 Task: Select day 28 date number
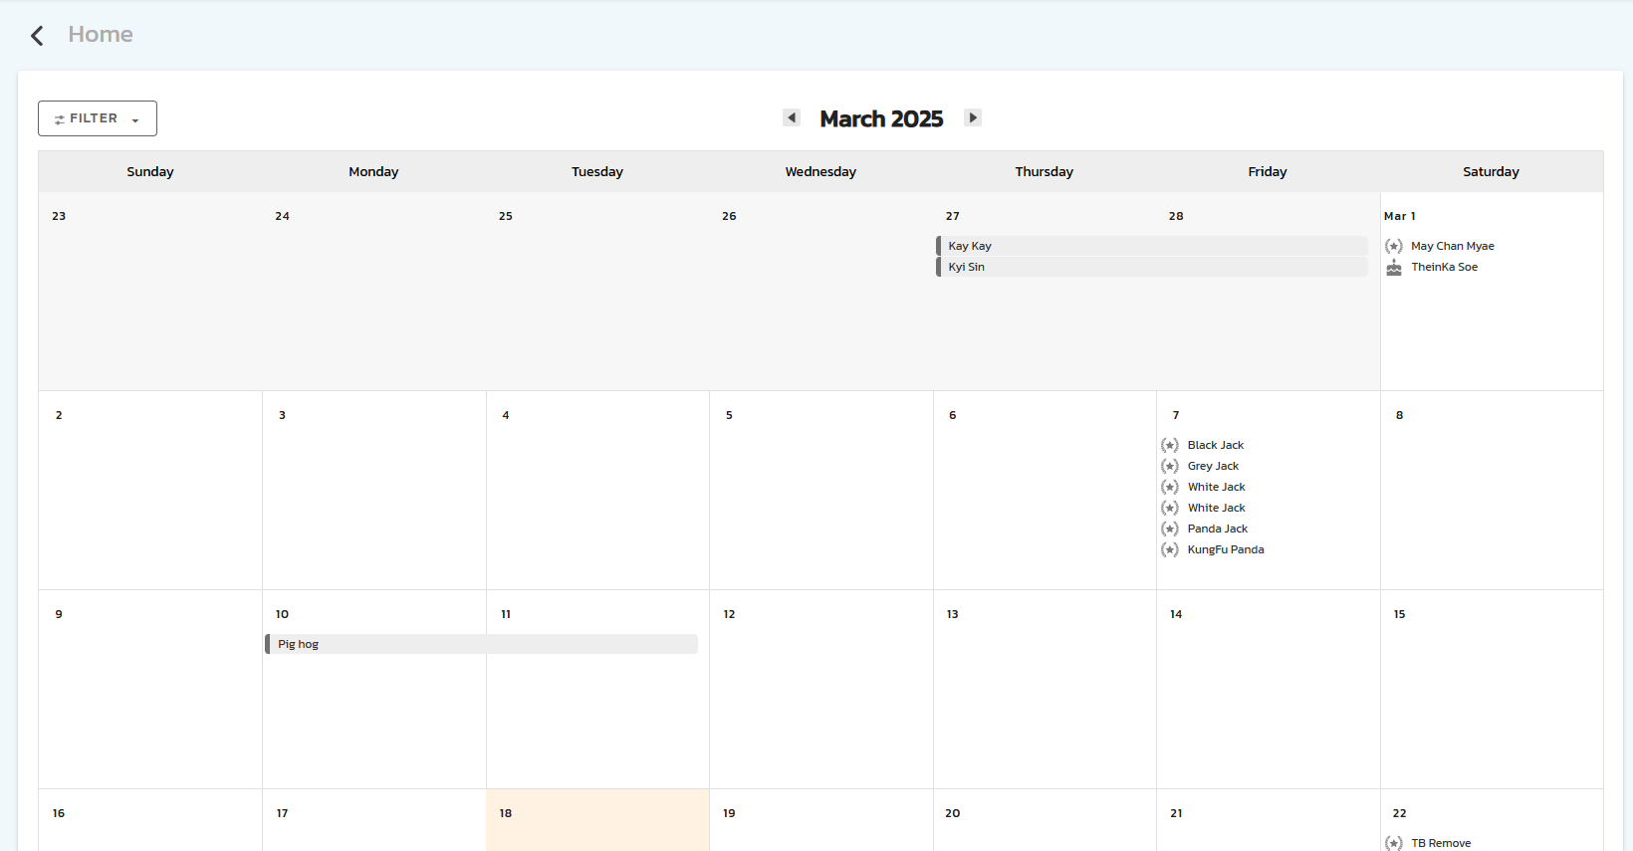coord(1176,216)
